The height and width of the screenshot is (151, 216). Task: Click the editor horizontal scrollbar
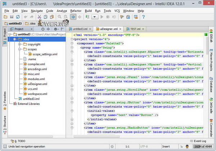tap(97, 137)
